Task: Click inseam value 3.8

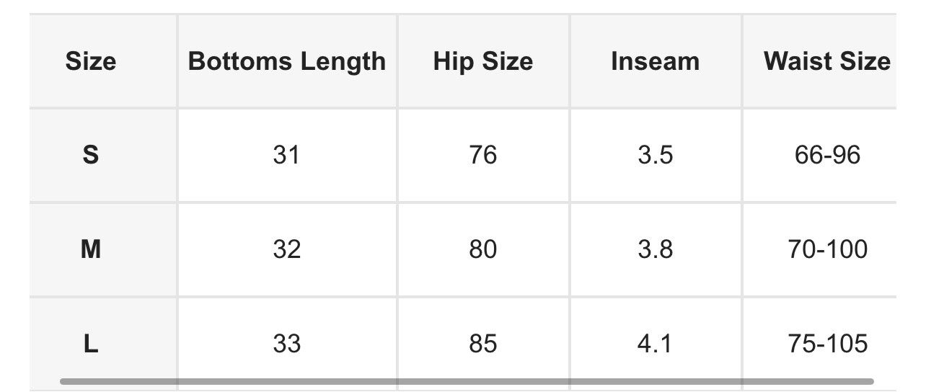Action: (655, 249)
